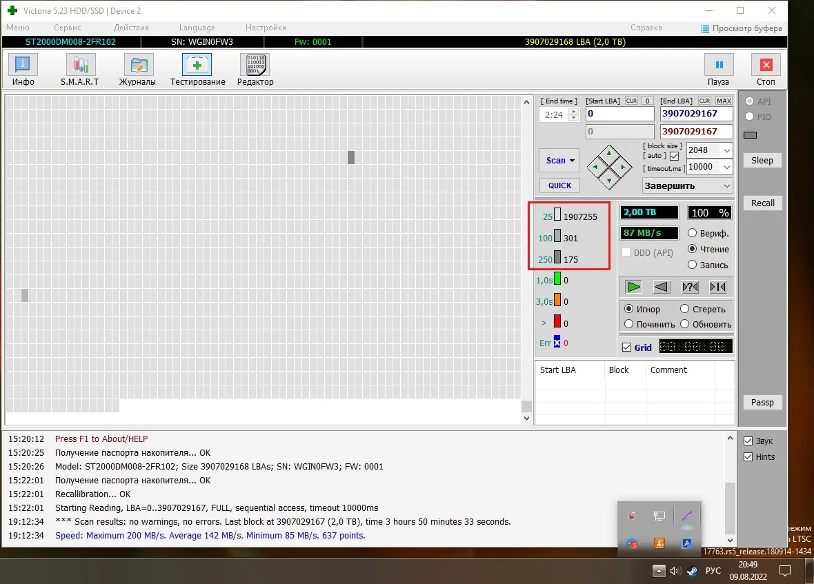
Task: Click the Start LBA input field
Action: click(x=620, y=114)
